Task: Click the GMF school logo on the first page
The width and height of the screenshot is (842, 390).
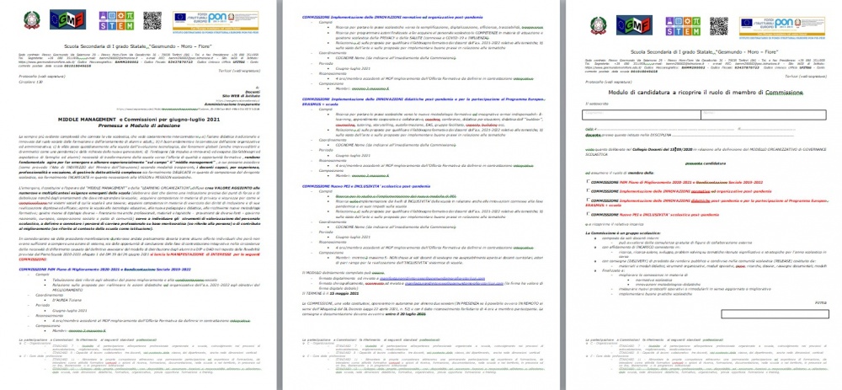Action: pos(67,20)
